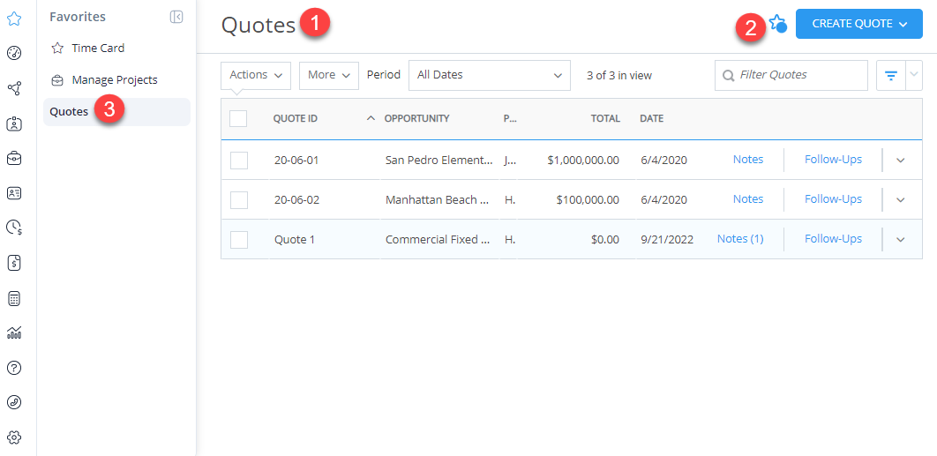Image resolution: width=937 pixels, height=456 pixels.
Task: Open the dollar invoice document icon in left rail
Action: click(14, 263)
